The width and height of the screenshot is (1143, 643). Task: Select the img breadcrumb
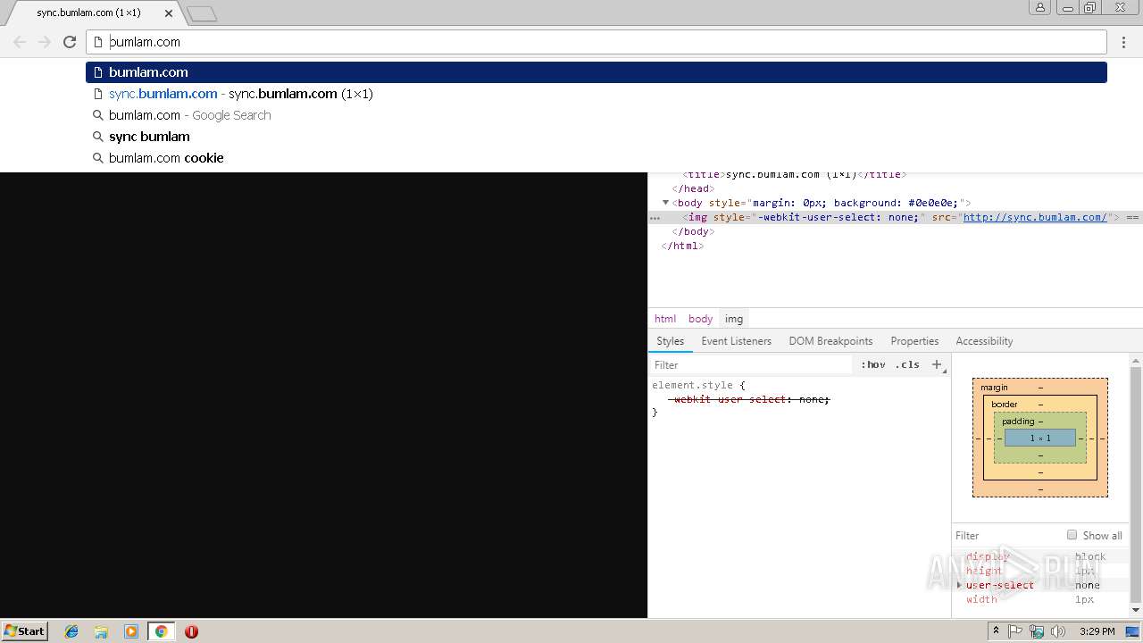734,319
